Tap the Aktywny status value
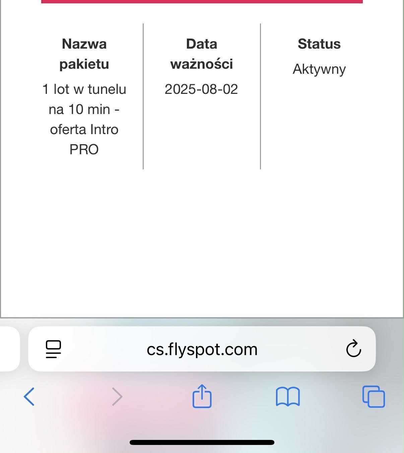Viewport: 404px width, 453px height. pyautogui.click(x=319, y=69)
